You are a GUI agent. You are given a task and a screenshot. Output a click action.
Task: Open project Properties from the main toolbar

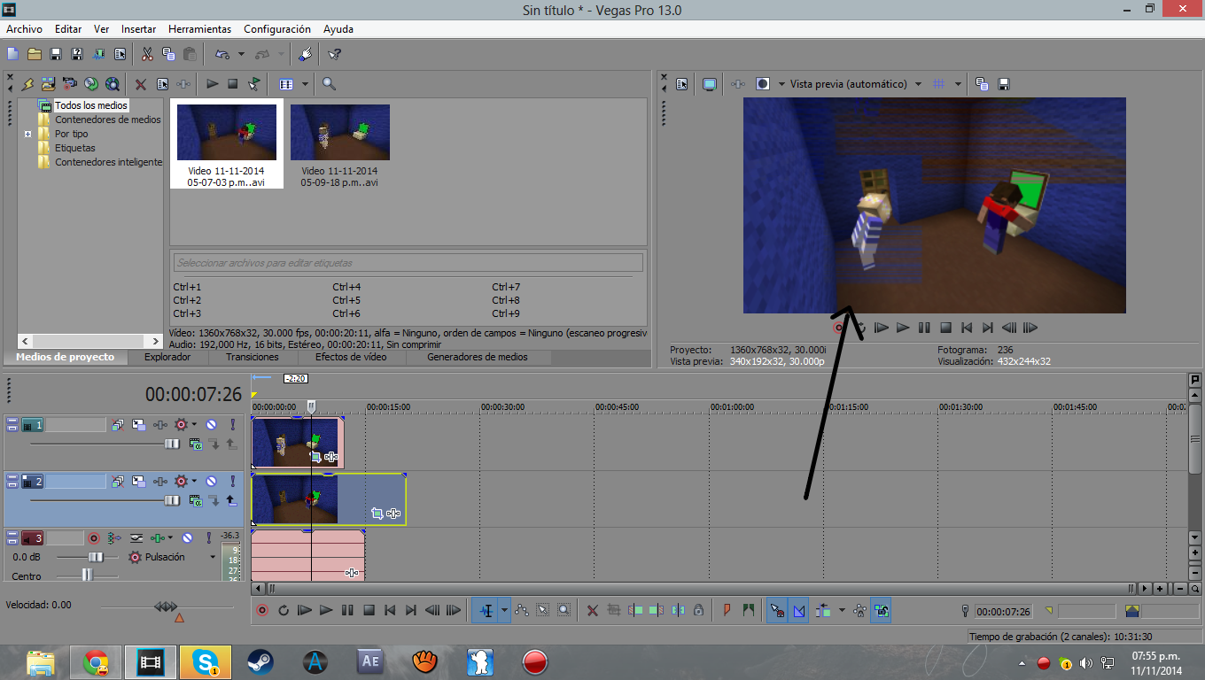pos(120,54)
